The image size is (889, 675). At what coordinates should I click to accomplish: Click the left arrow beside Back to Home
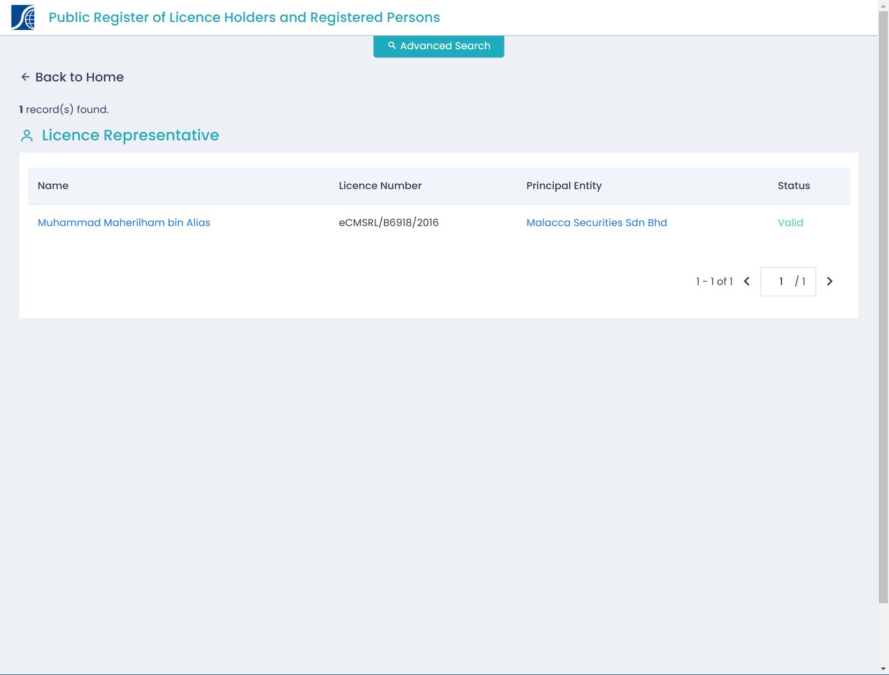tap(25, 77)
